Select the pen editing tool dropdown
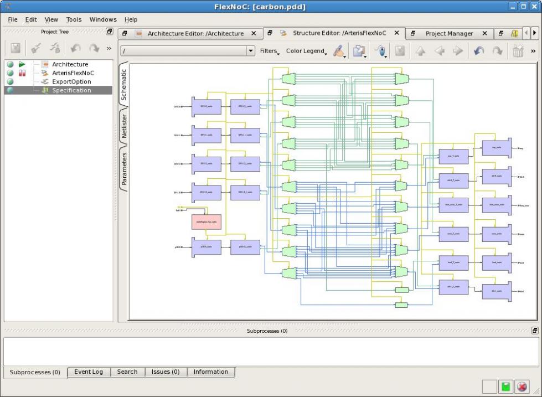The height and width of the screenshot is (397, 542). pos(339,51)
